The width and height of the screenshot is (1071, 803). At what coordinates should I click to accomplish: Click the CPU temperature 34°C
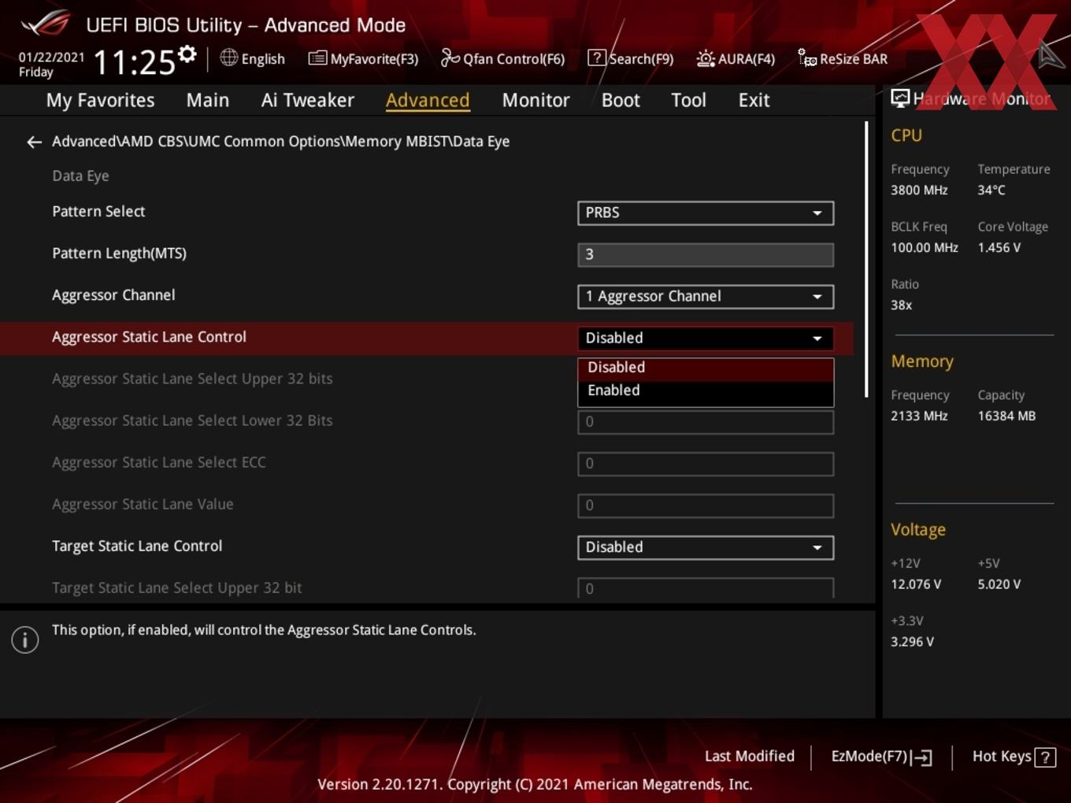coord(991,191)
